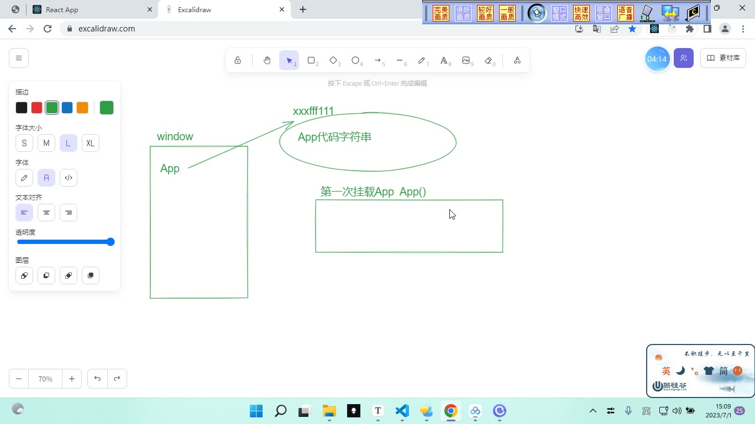Select the Insert image tool
Viewport: 755px width, 424px height.
pyautogui.click(x=466, y=60)
